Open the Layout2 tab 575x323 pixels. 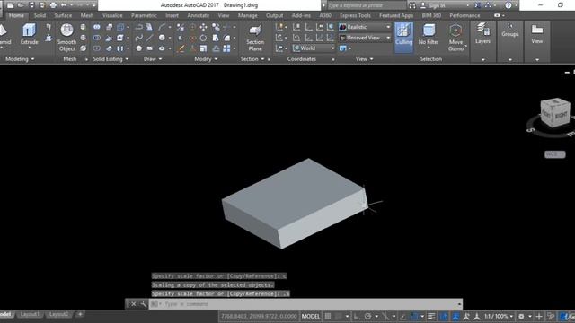pos(58,314)
